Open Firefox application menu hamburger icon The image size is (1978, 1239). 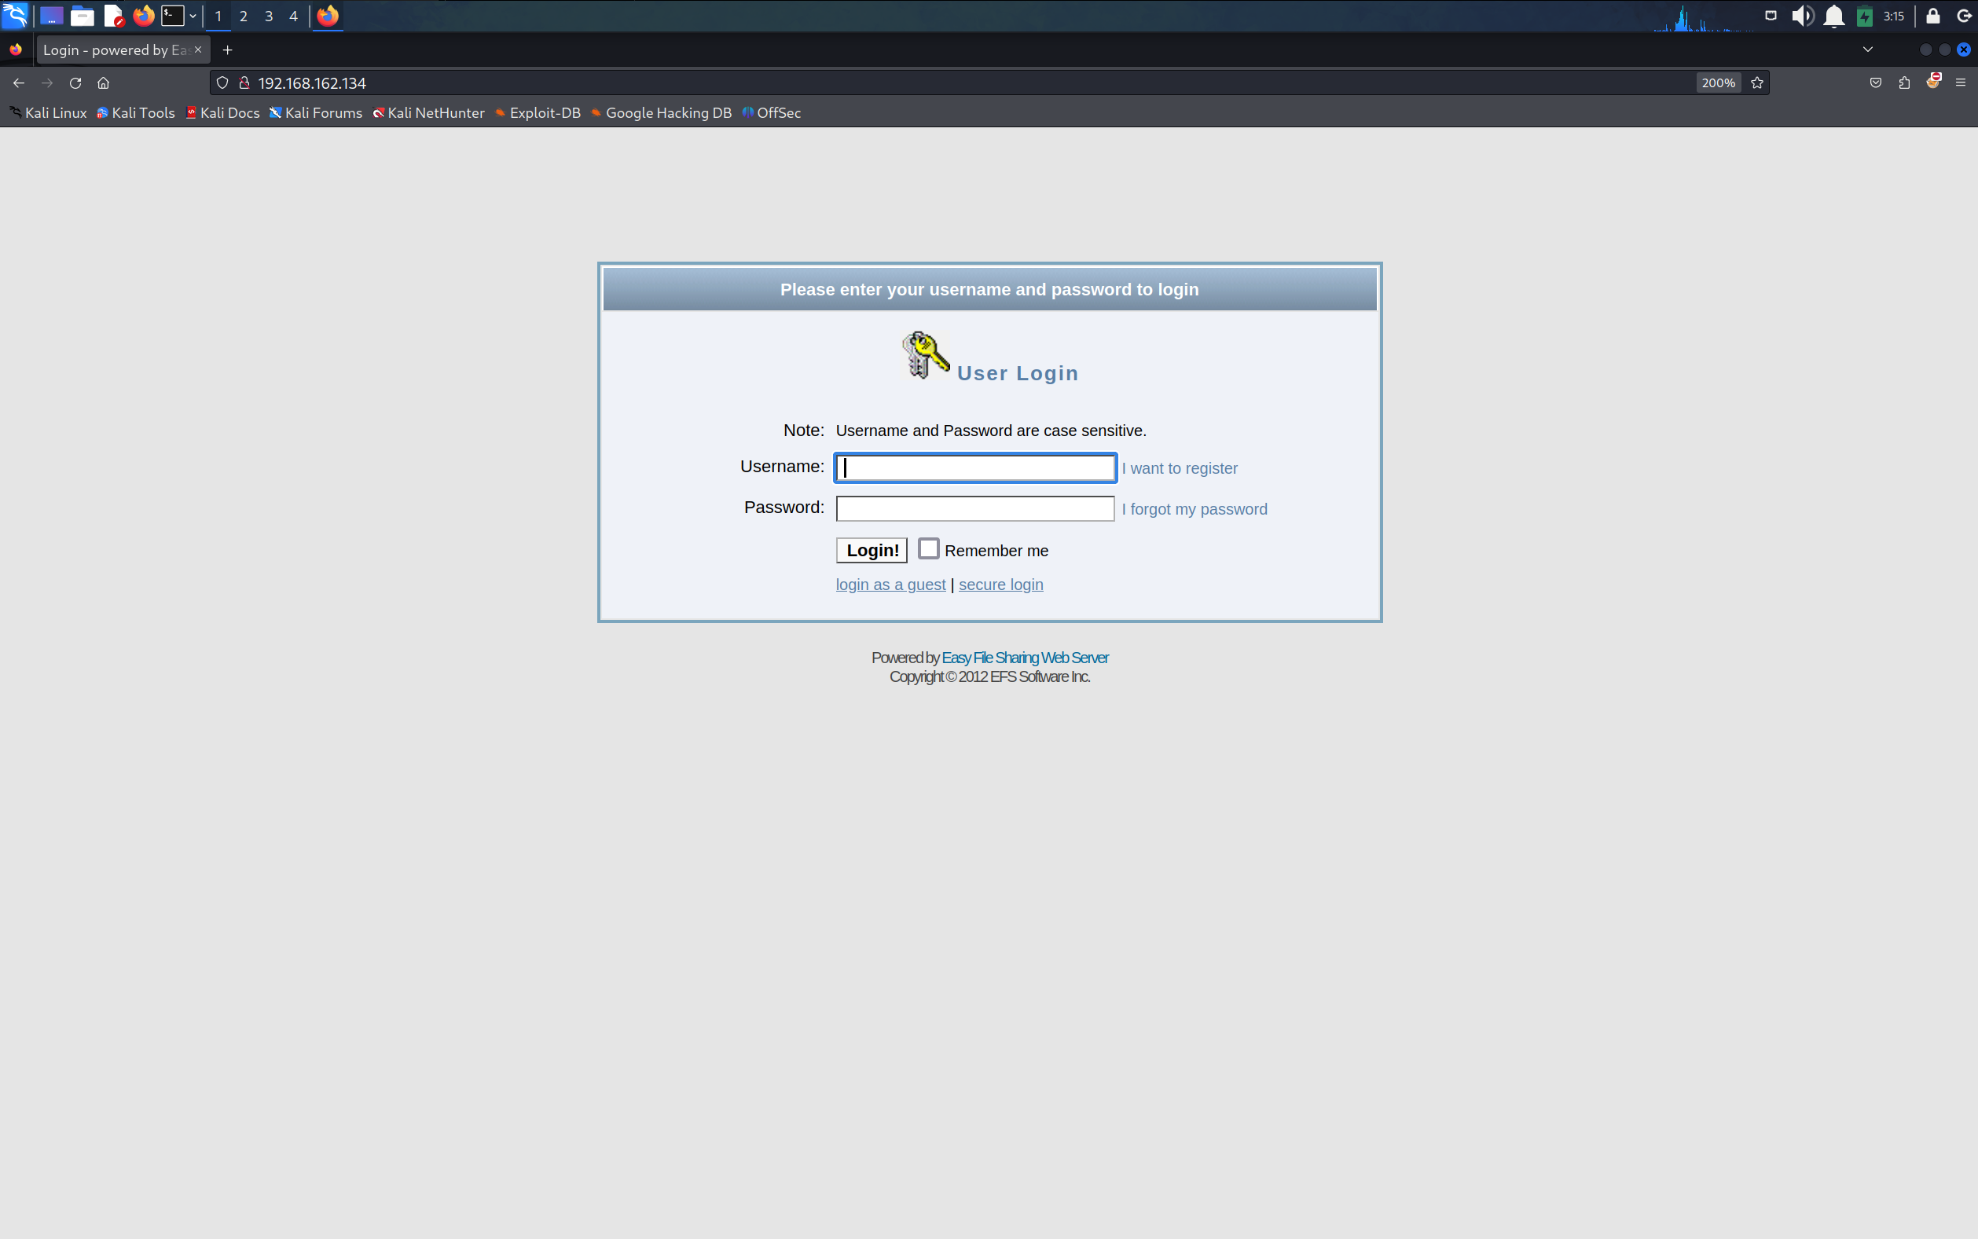(1960, 82)
